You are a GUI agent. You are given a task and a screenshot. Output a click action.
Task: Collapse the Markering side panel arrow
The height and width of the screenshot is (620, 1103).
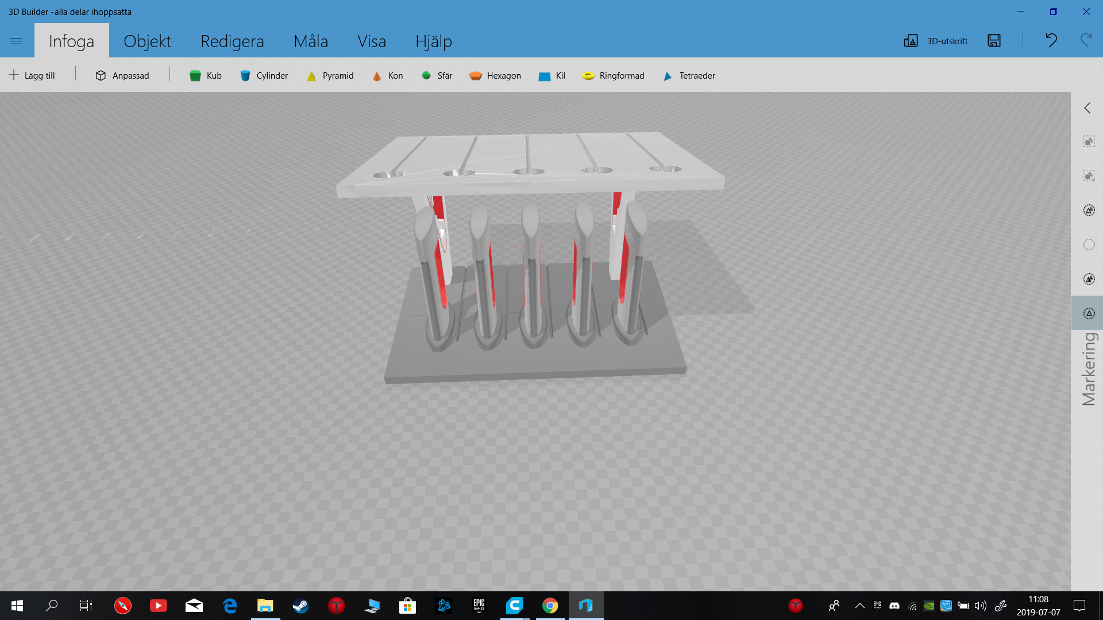(1087, 108)
